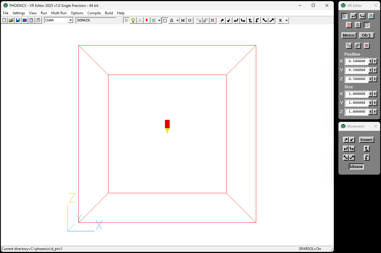
Task: Open the mesh toggle dropdown arrow
Action: point(160,20)
